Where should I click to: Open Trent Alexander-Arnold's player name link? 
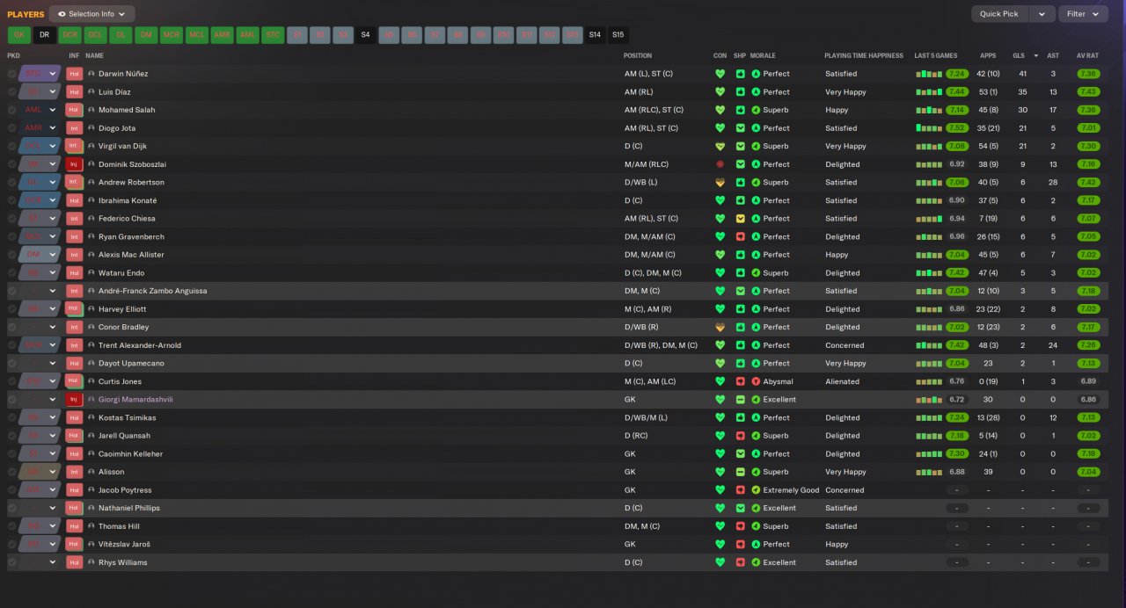click(x=142, y=345)
